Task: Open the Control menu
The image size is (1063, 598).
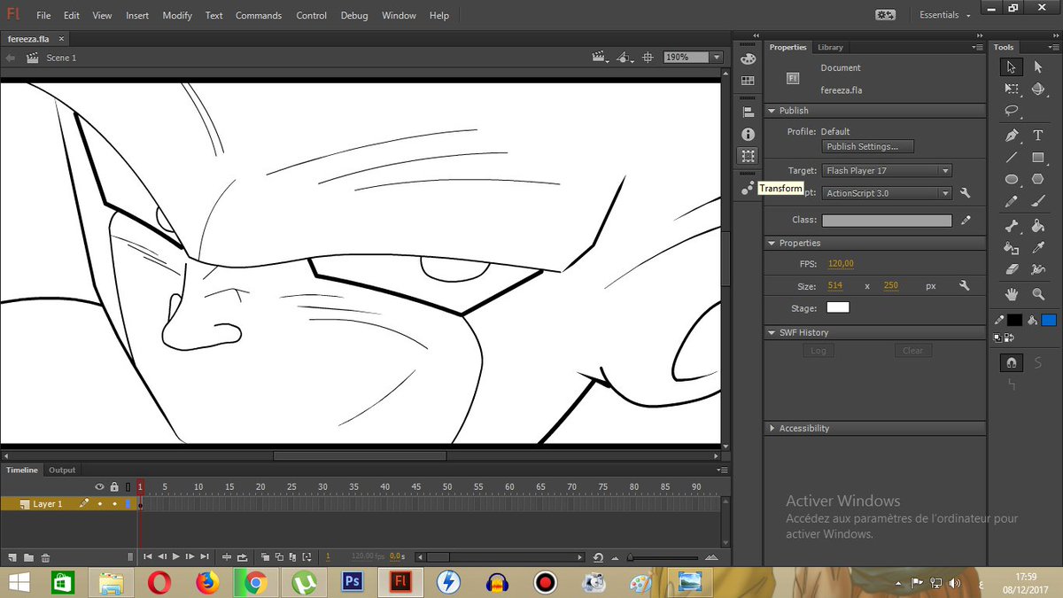Action: click(x=312, y=16)
